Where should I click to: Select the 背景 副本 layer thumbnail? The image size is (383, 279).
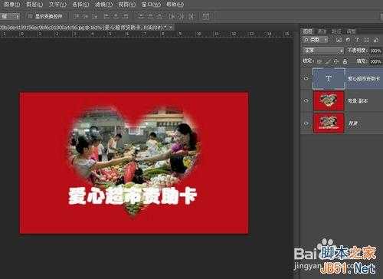click(329, 101)
